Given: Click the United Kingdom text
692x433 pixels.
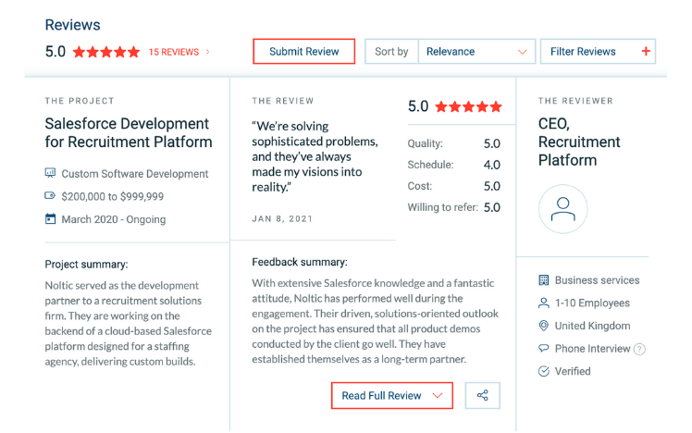Looking at the screenshot, I should point(592,326).
